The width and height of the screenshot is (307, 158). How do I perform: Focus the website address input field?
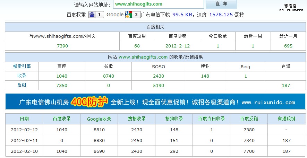coord(158,4)
